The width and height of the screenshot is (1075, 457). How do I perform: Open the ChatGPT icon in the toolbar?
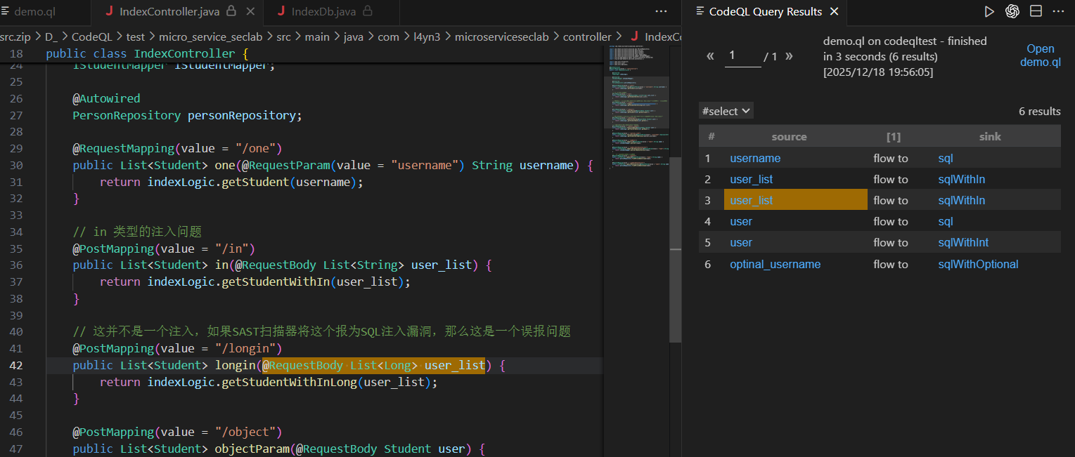[1012, 11]
